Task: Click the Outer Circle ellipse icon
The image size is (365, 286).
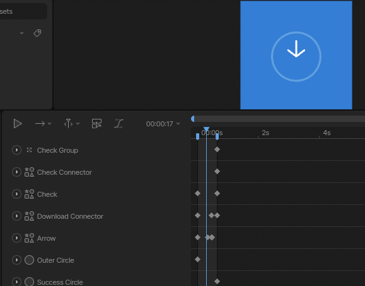Action: click(x=30, y=260)
